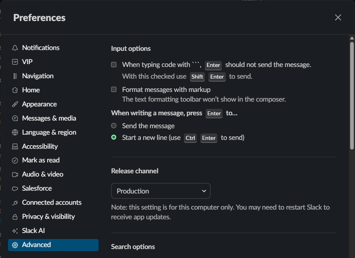Click the Navigation sidebar icon

[15, 76]
